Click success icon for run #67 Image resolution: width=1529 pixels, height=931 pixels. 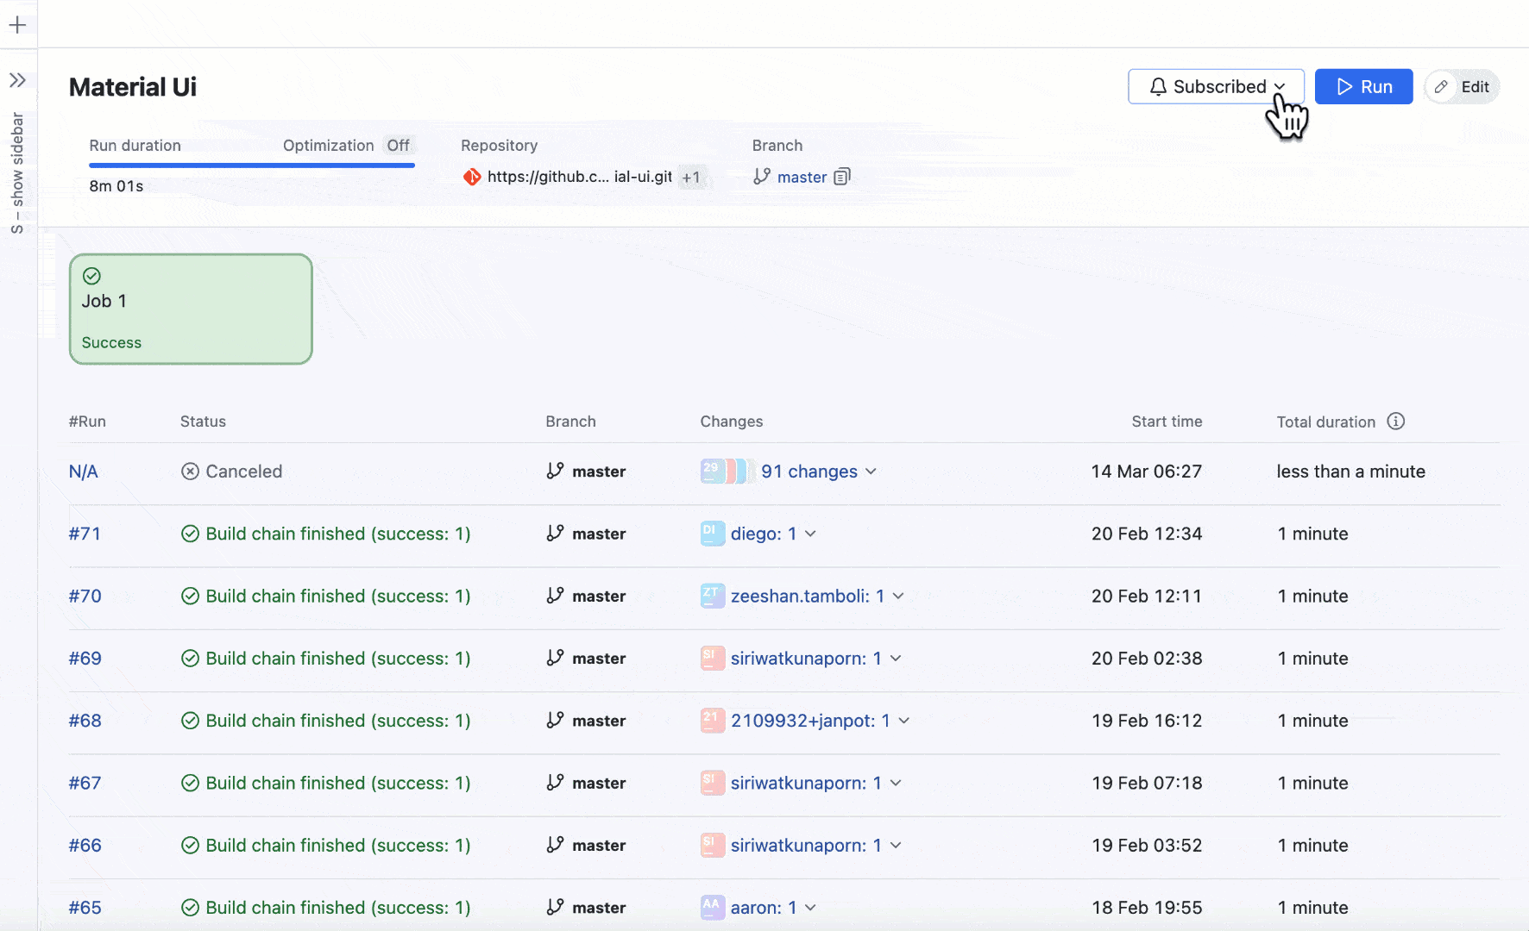(x=190, y=783)
